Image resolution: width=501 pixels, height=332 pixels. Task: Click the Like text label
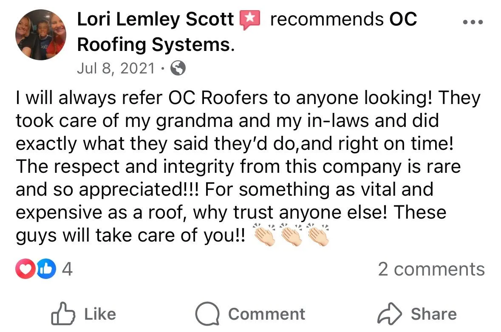click(x=100, y=314)
